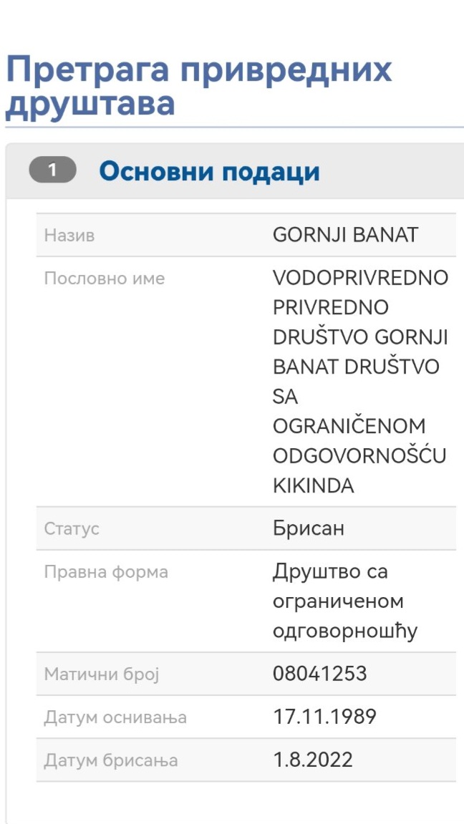This screenshot has height=824, width=464.
Task: Select the Датум оснивања label
Action: pos(115,717)
